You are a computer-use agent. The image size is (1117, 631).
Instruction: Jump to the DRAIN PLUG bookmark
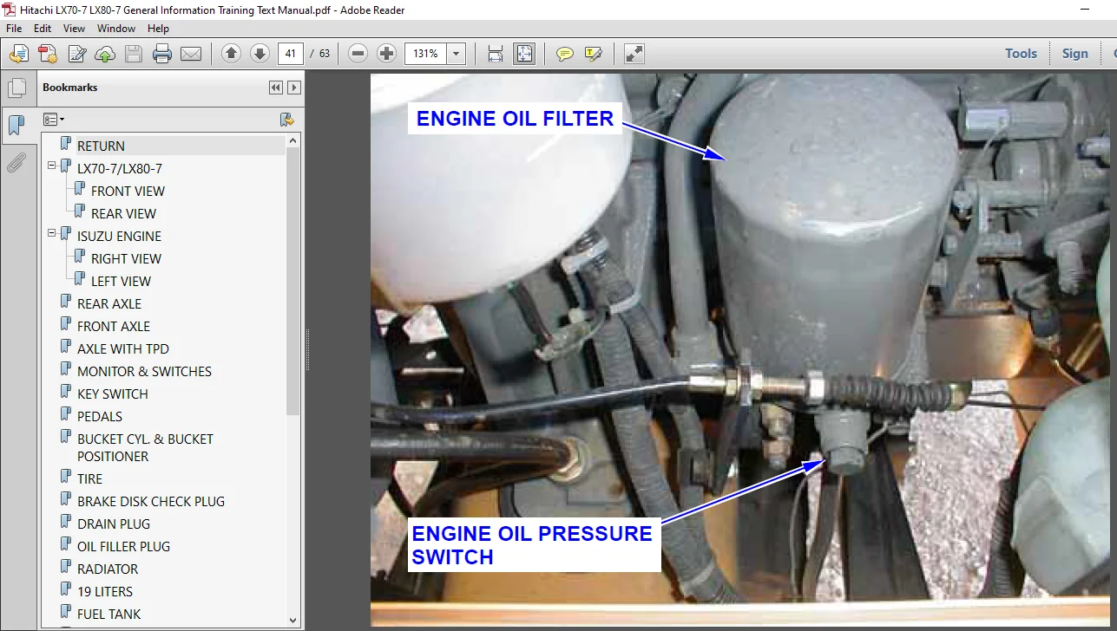pyautogui.click(x=114, y=524)
